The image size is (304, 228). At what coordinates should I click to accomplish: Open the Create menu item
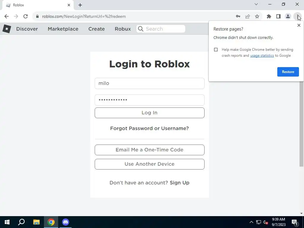pyautogui.click(x=96, y=29)
